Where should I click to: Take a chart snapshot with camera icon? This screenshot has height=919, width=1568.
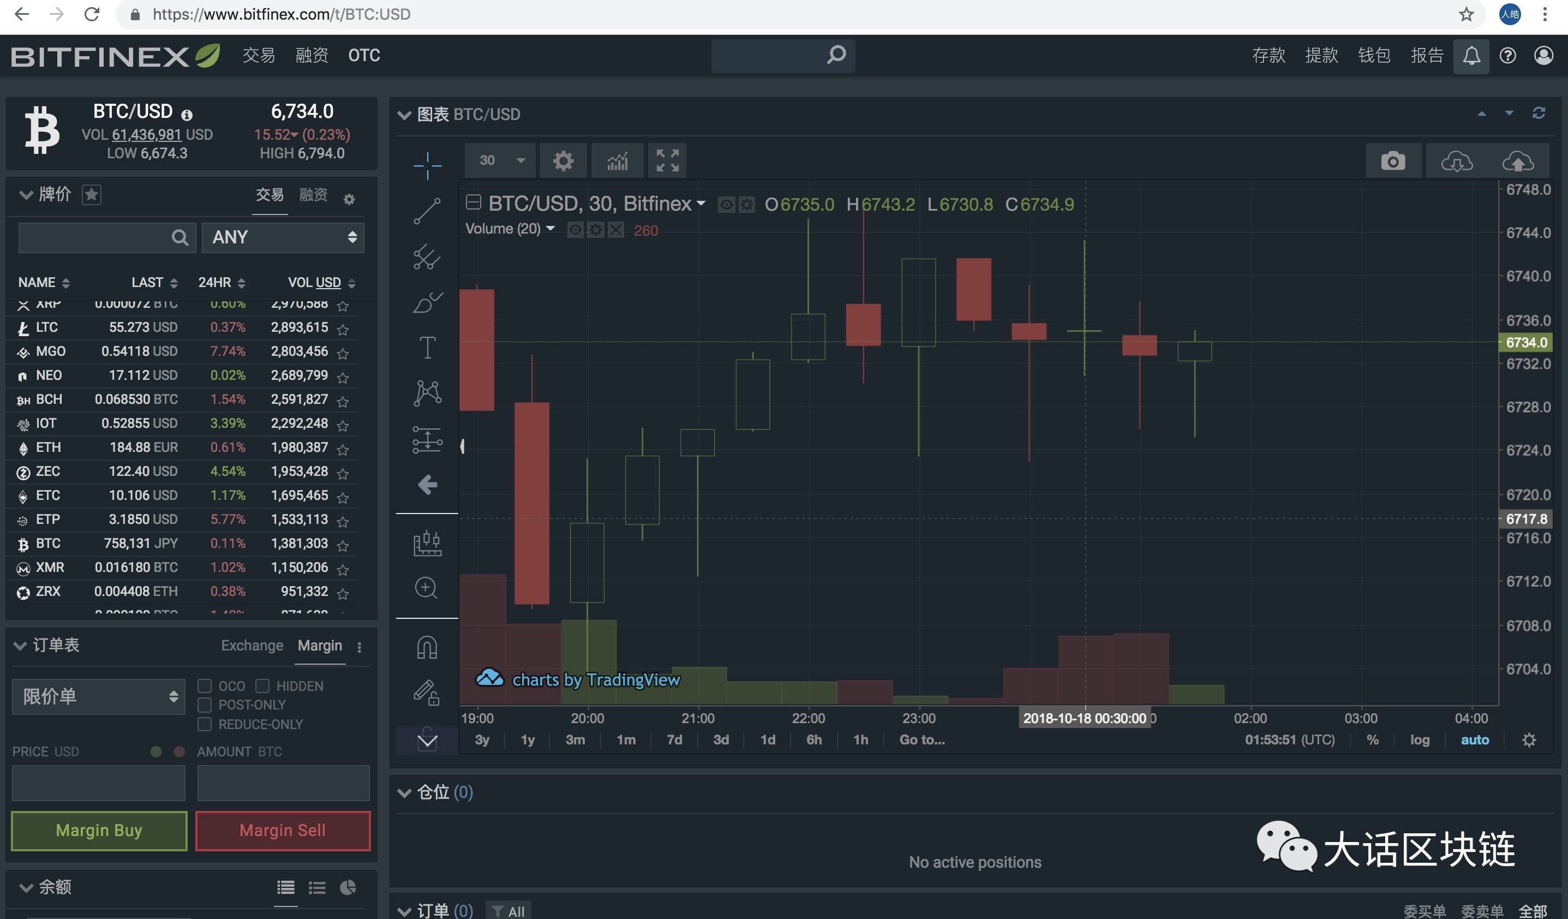click(x=1393, y=161)
